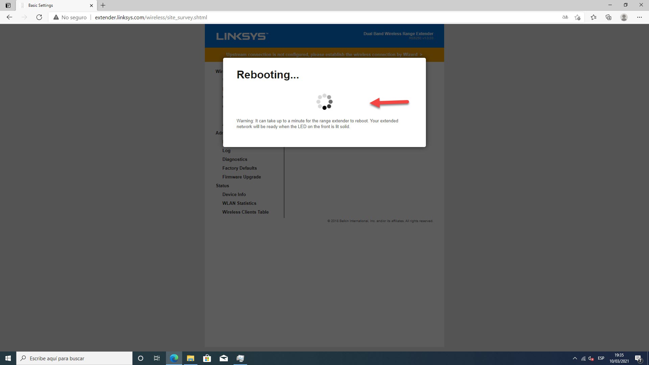Viewport: 649px width, 365px height.
Task: Click the 'No seguro' security warning
Action: coord(70,17)
